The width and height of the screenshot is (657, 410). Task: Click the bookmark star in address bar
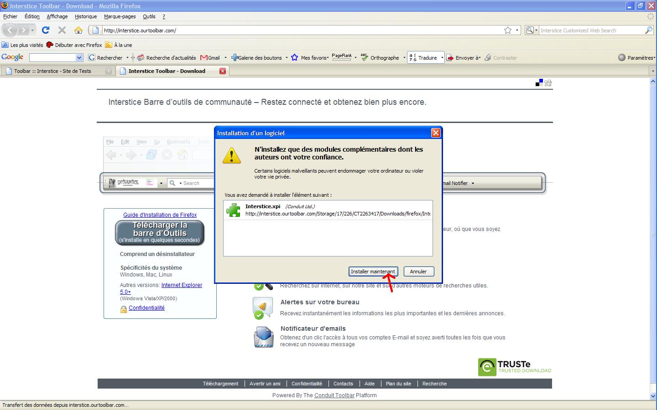pos(508,30)
